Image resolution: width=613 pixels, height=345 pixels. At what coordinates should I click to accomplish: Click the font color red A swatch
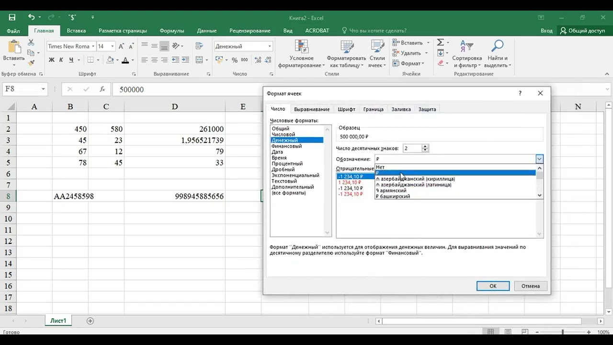[125, 60]
